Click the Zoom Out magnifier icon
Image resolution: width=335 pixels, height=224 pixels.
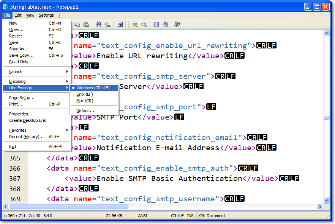[x=144, y=24]
